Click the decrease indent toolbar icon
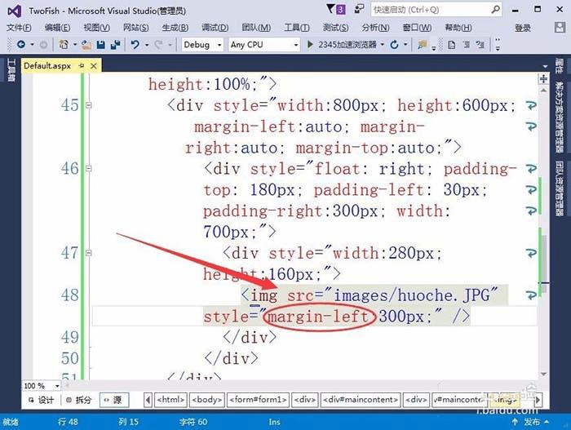Image resolution: width=571 pixels, height=430 pixels. [x=467, y=45]
